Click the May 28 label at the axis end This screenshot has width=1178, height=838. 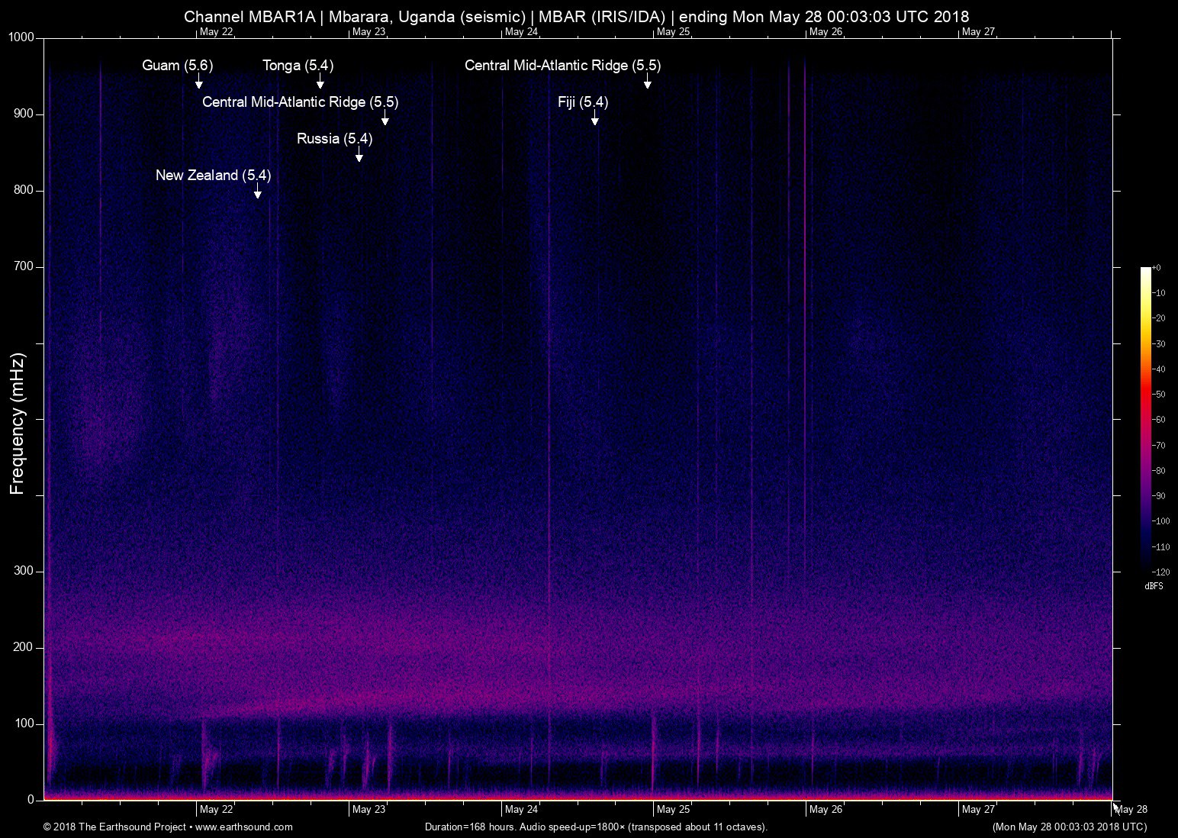coord(1131,810)
